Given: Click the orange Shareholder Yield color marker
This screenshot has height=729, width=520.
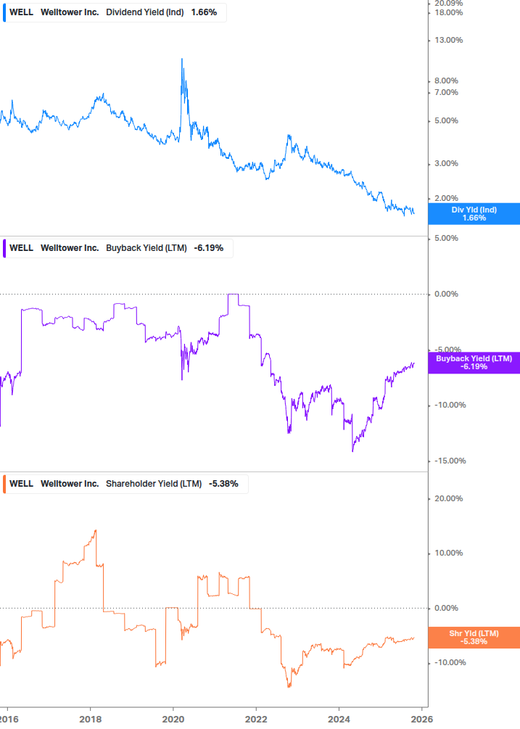Looking at the screenshot, I should [5, 483].
